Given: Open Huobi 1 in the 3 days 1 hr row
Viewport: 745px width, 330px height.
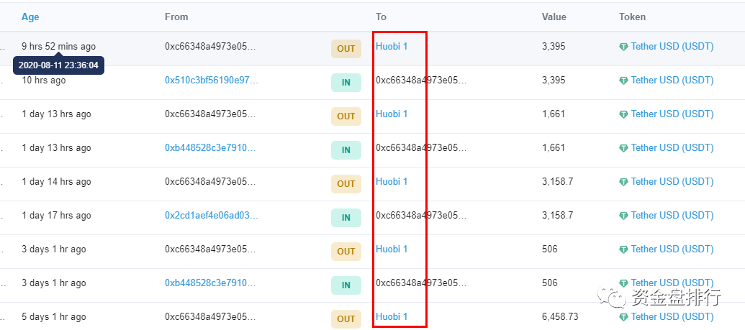Looking at the screenshot, I should (x=392, y=249).
